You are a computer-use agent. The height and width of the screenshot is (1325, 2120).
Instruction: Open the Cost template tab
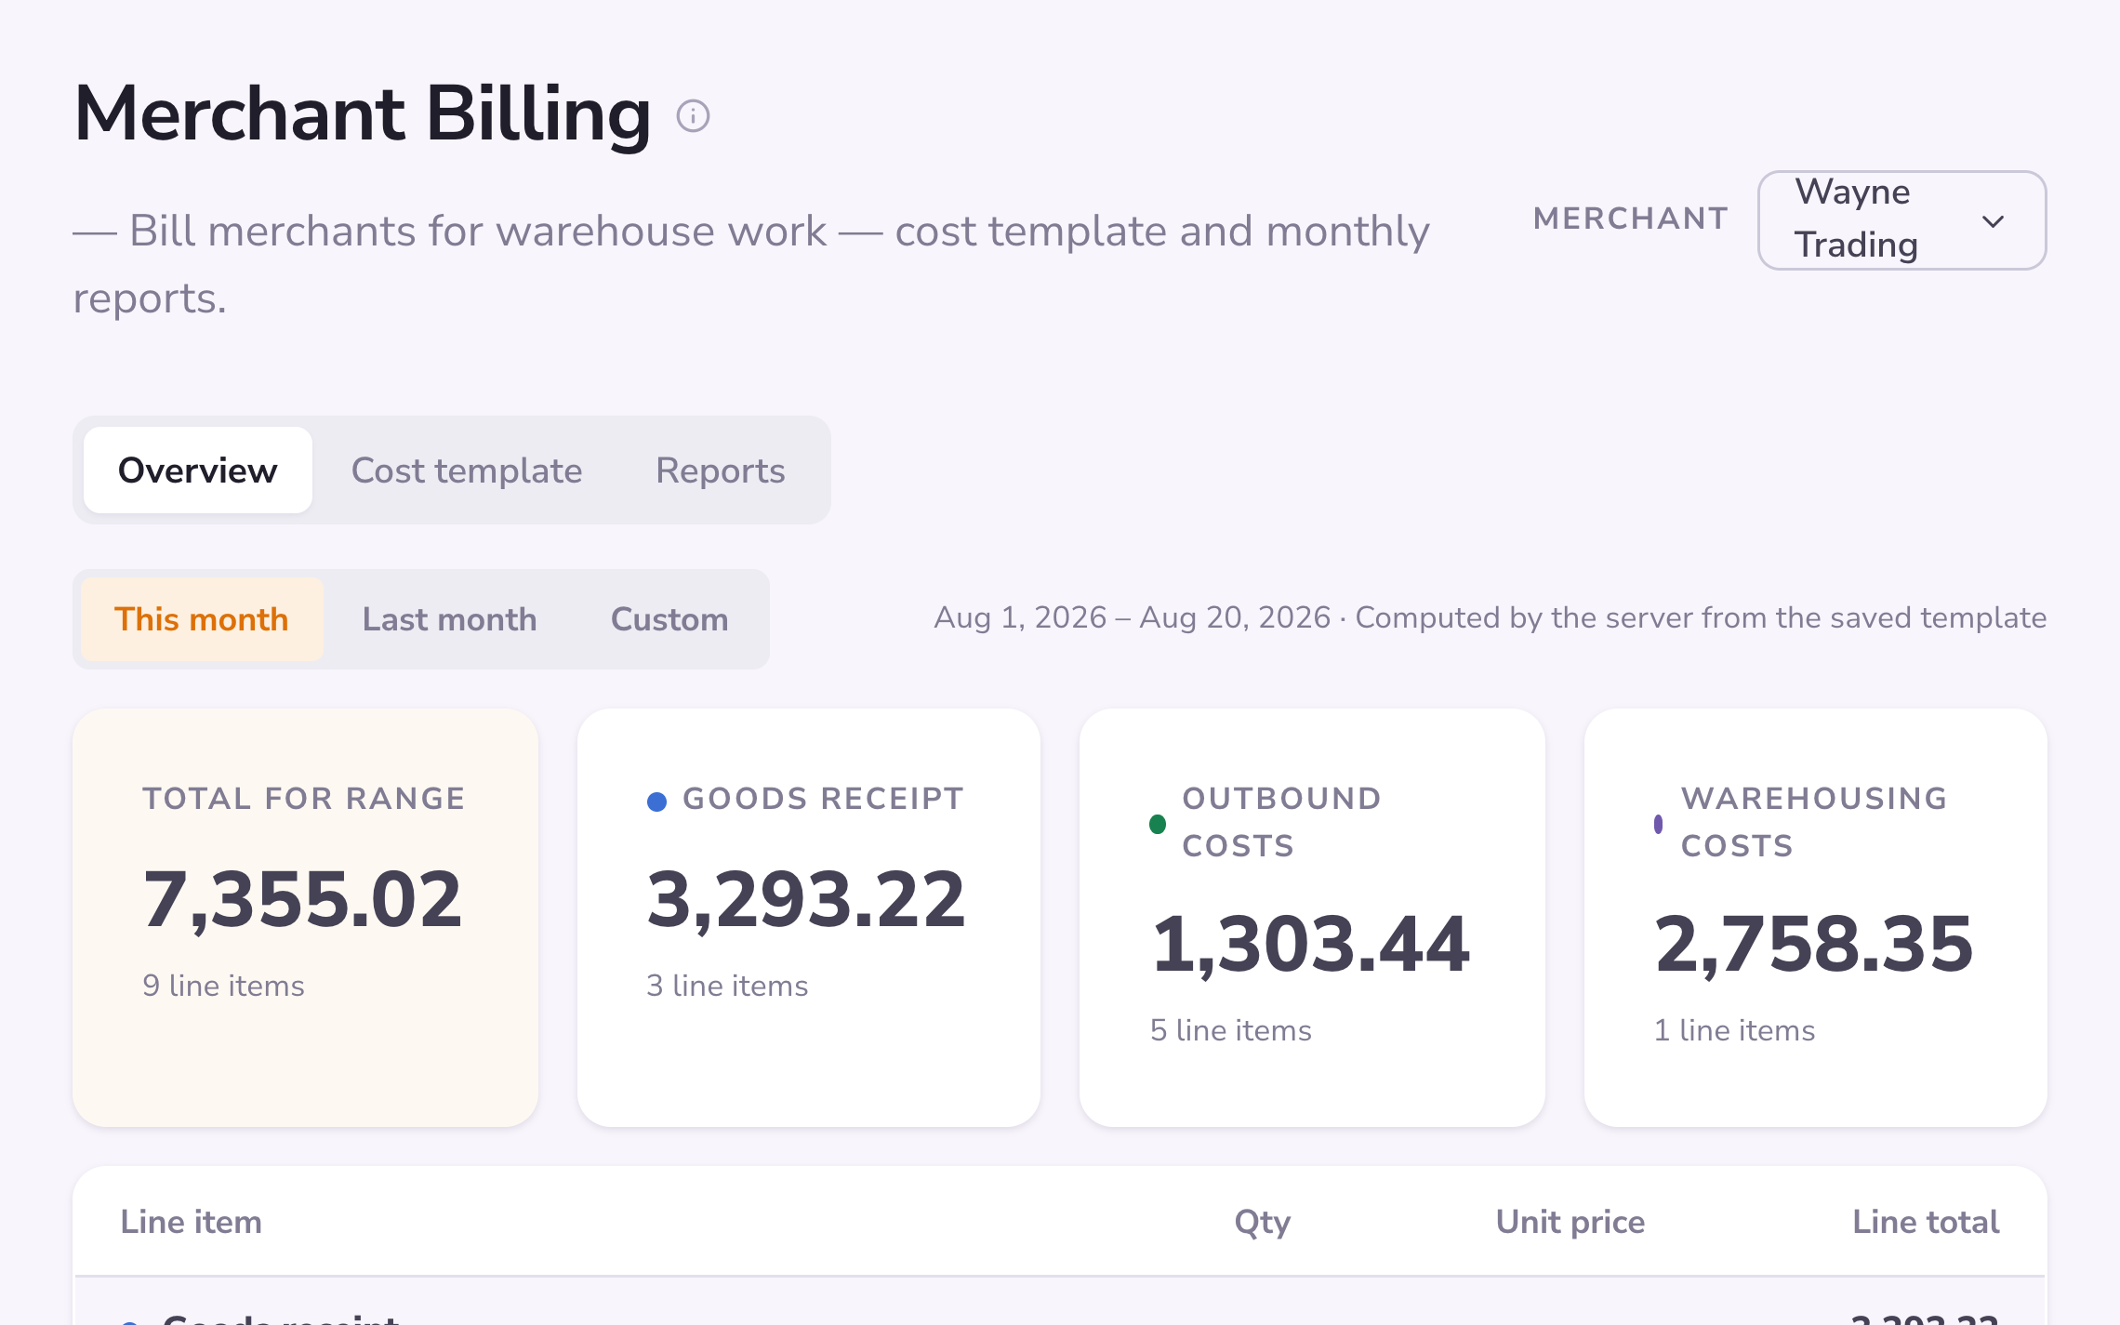(467, 470)
